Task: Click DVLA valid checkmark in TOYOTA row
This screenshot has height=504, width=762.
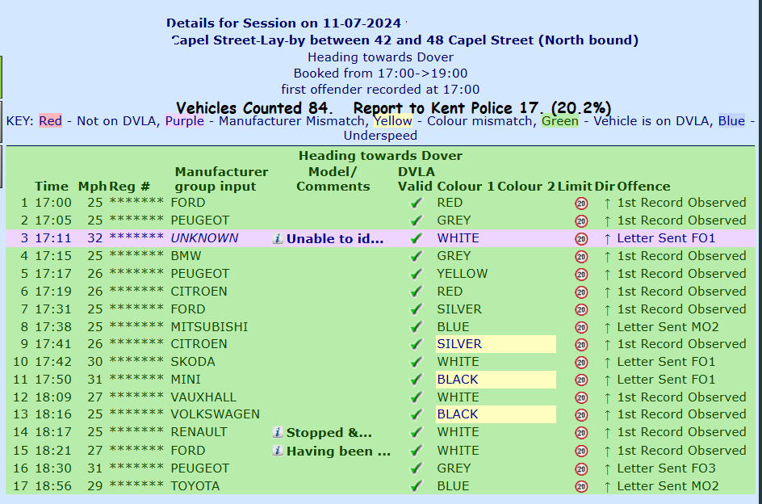Action: click(x=416, y=486)
